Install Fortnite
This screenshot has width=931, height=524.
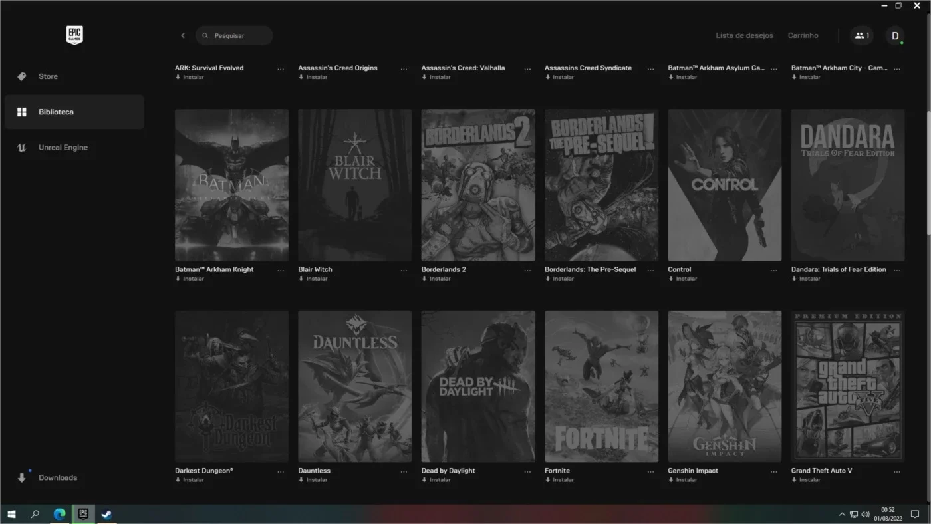coord(559,480)
